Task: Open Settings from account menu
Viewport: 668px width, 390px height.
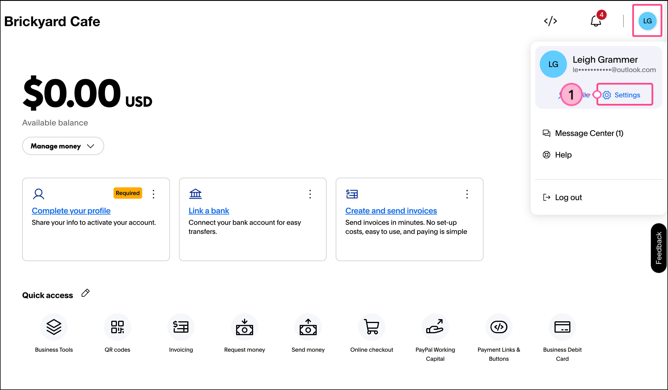Action: tap(621, 95)
